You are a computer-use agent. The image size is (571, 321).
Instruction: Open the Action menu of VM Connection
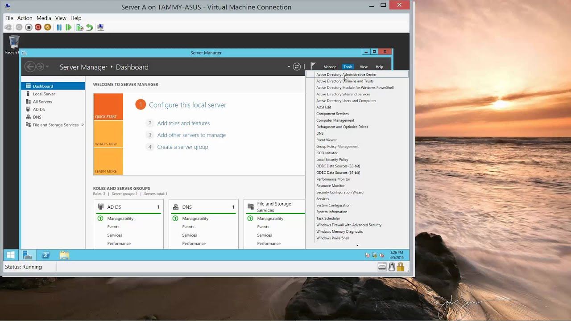pos(25,18)
